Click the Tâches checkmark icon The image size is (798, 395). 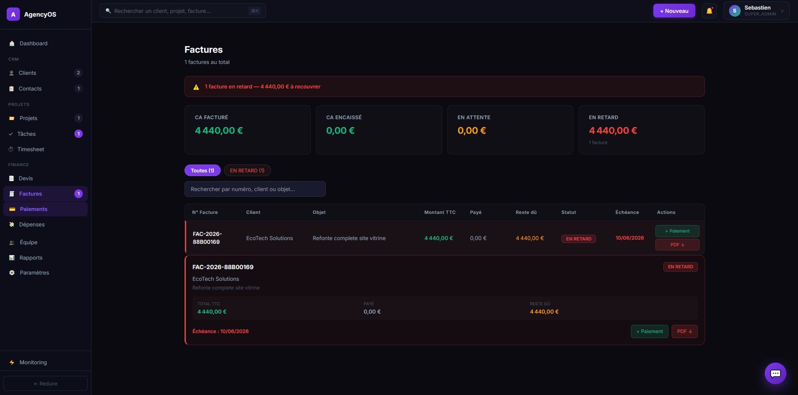[11, 134]
